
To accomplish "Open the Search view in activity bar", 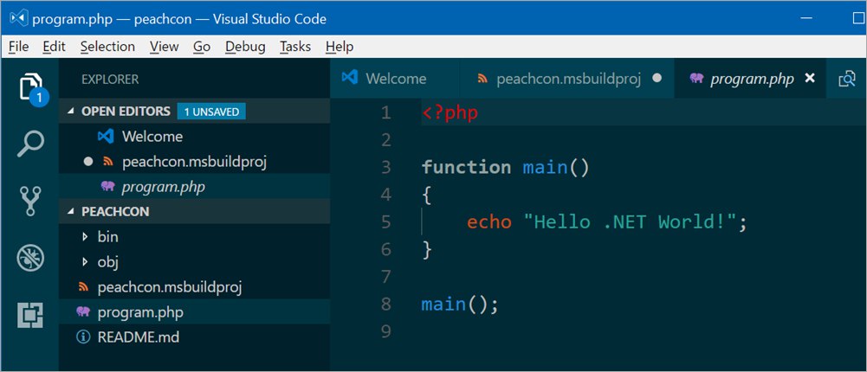I will pyautogui.click(x=30, y=144).
